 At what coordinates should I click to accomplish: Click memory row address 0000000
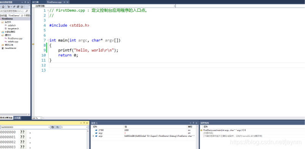pyautogui.click(x=8, y=132)
